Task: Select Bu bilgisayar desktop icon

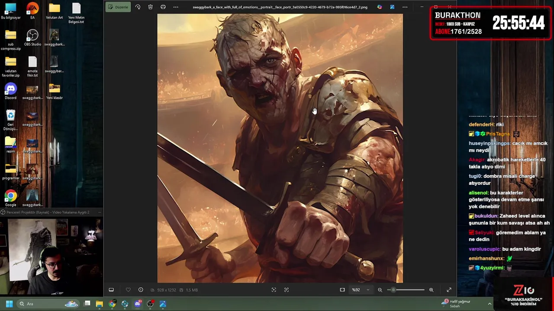Action: [x=10, y=12]
